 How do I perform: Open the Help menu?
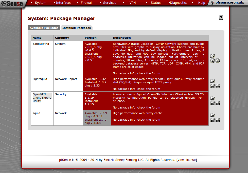pos(202,3)
